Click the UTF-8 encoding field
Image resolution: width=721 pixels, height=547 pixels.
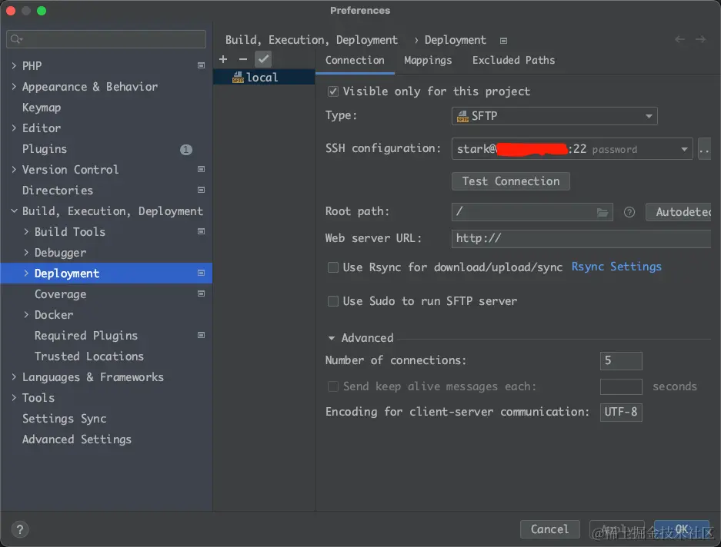(x=621, y=412)
